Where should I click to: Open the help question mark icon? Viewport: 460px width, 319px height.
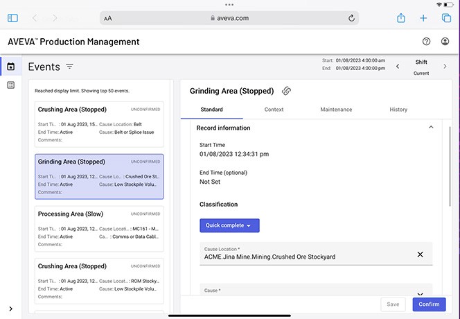[426, 42]
